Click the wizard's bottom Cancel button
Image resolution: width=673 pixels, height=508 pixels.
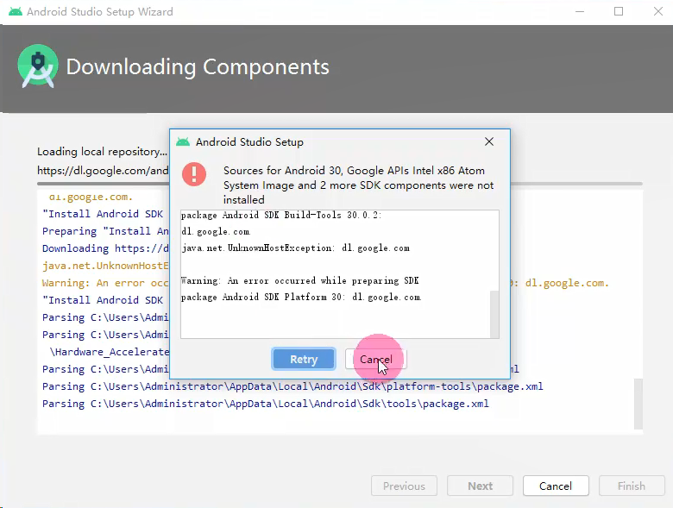[x=556, y=486]
